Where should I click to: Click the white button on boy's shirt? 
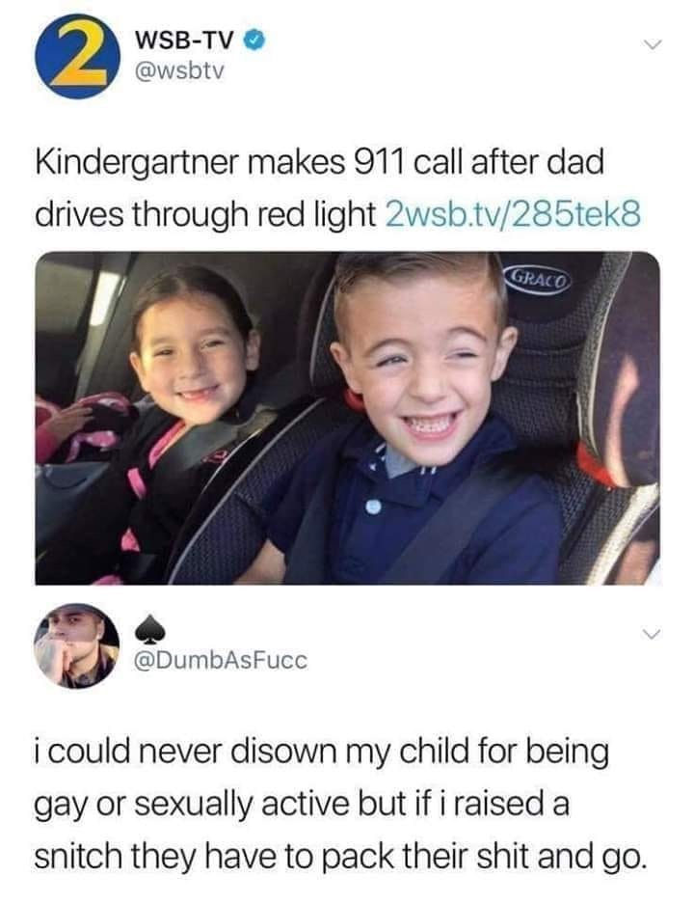point(374,507)
